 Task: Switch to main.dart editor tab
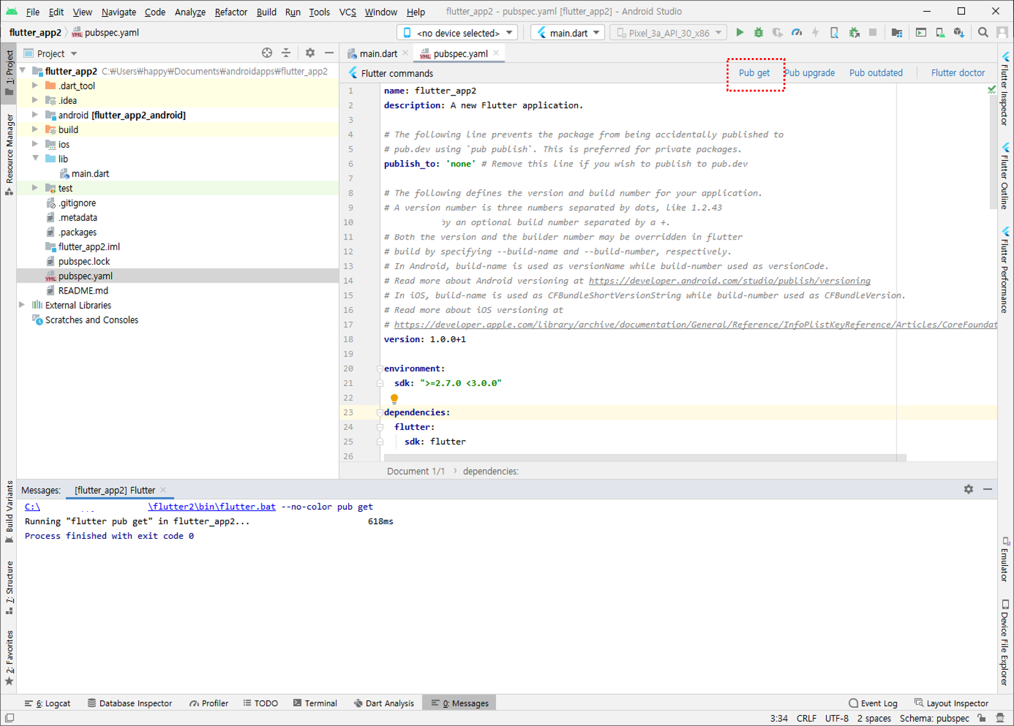tap(378, 54)
